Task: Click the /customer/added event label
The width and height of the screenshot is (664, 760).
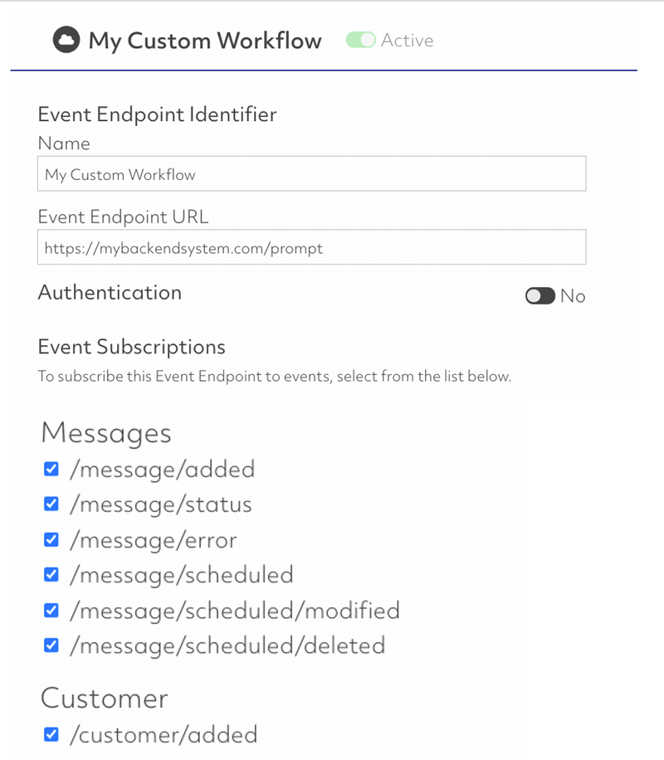Action: [164, 734]
